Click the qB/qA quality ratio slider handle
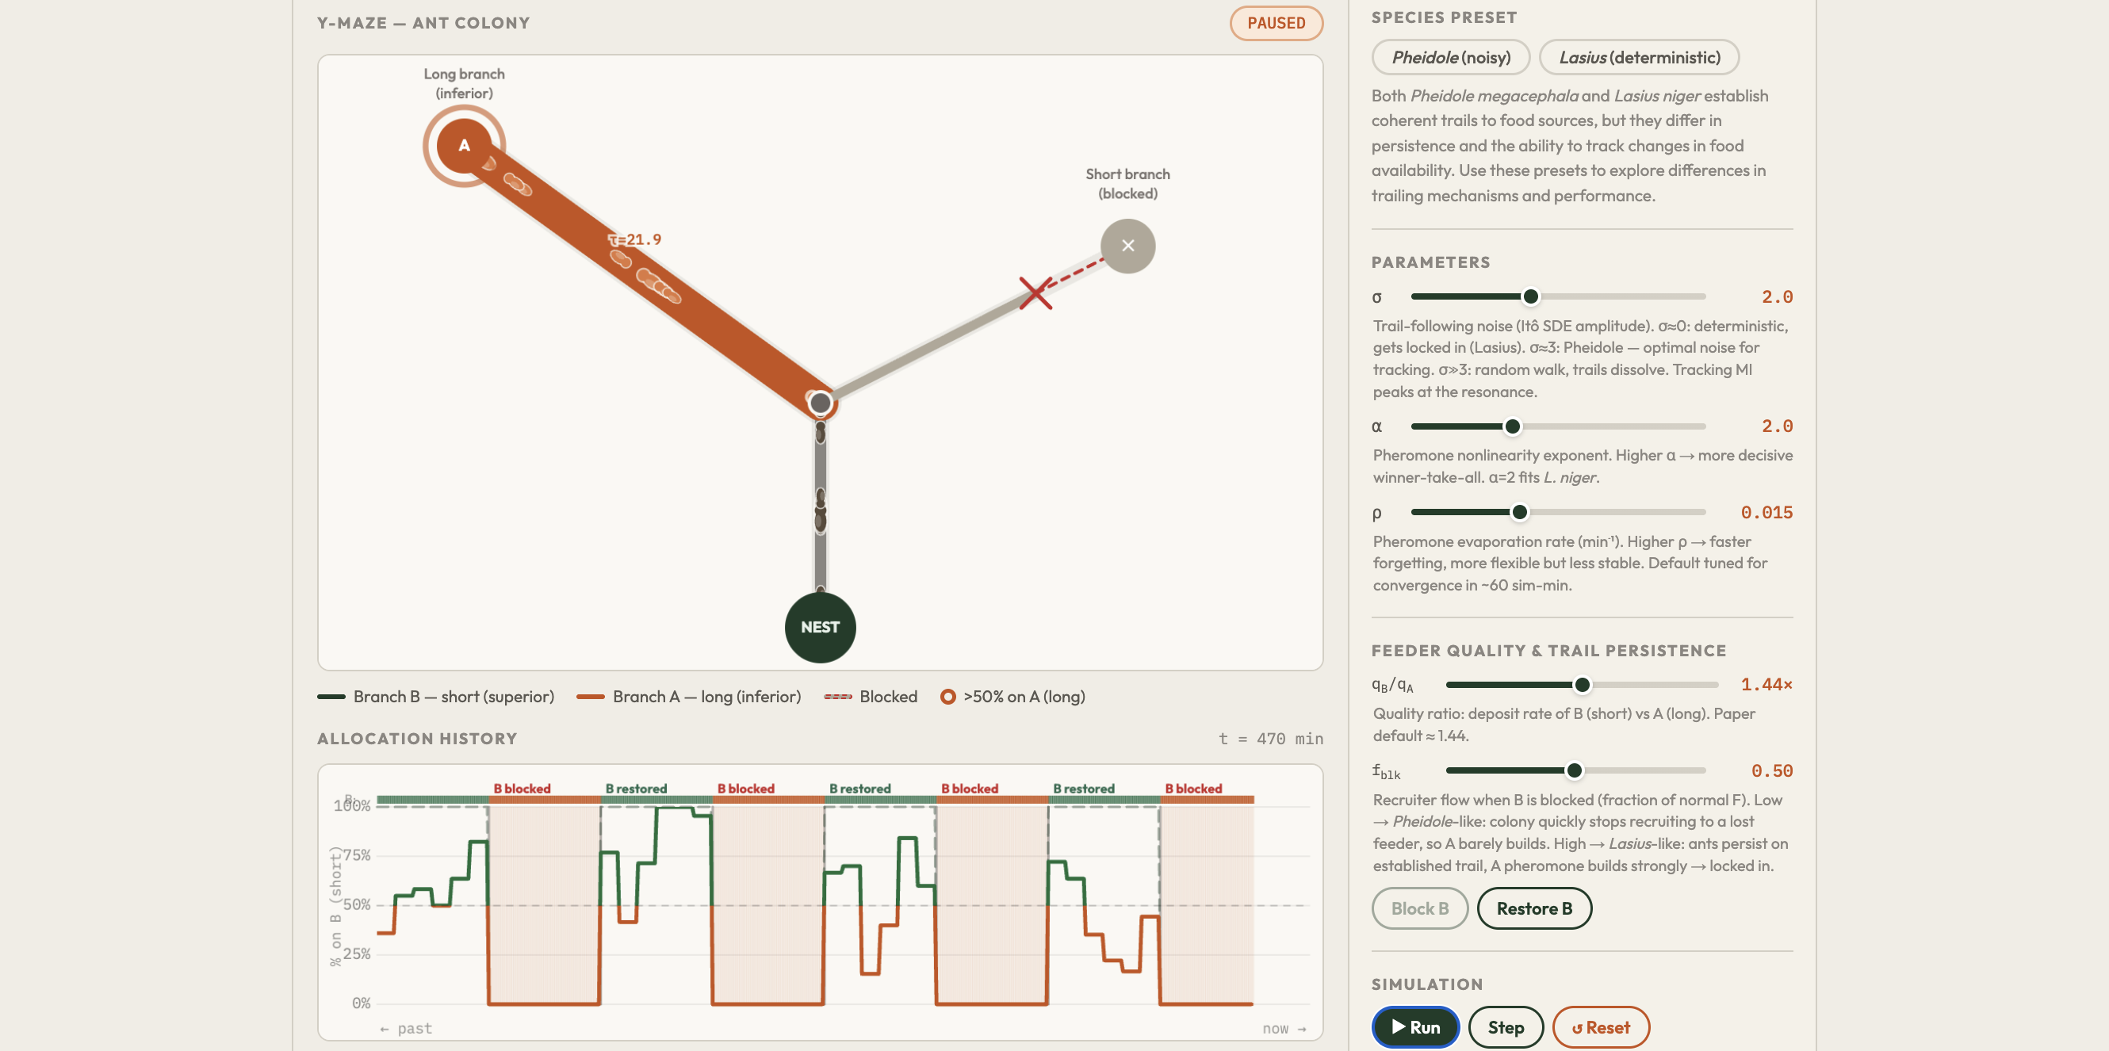This screenshot has height=1051, width=2109. 1583,685
